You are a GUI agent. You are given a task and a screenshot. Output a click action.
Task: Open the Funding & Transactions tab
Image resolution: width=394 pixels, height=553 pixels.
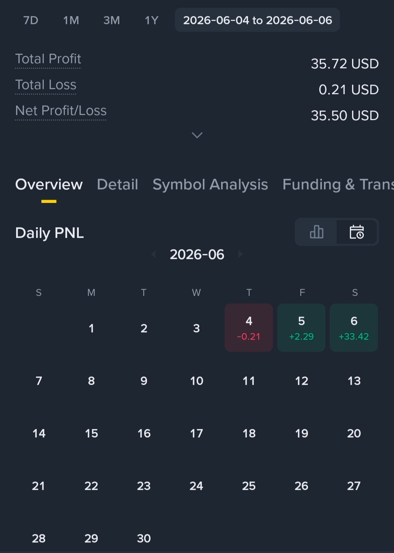(x=338, y=184)
